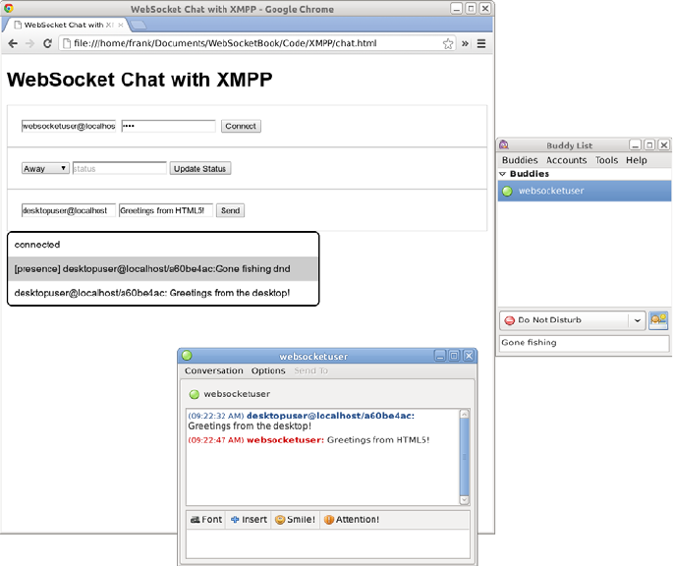The height and width of the screenshot is (566, 673).
Task: Open Do Not Disturb status dropdown arrow
Action: coord(638,320)
